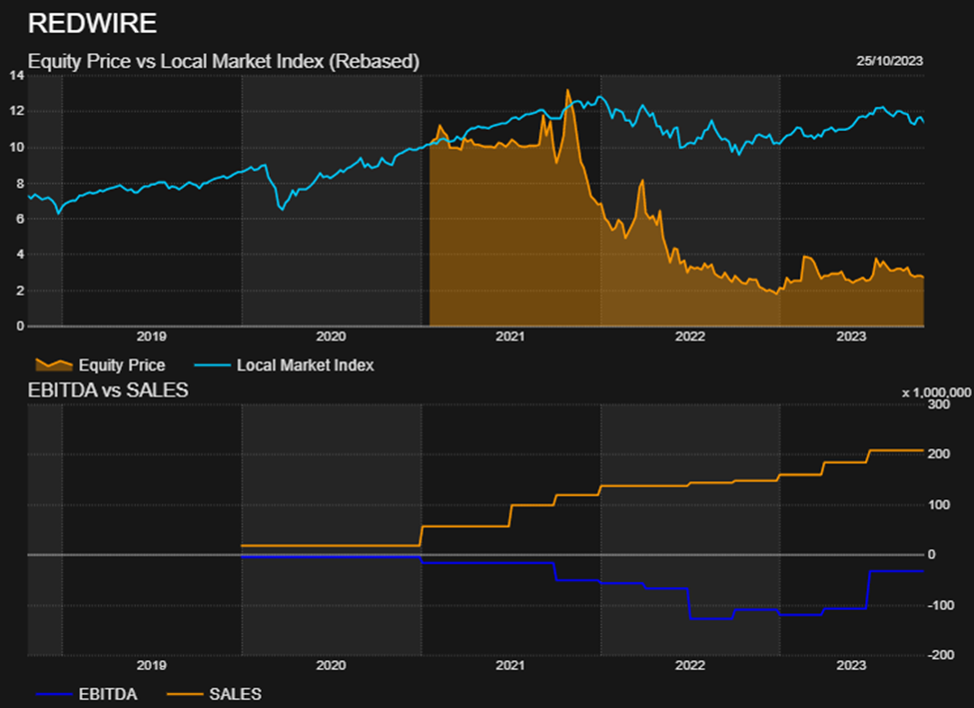Select 2022 on the lower chart's time axis
The image size is (974, 708).
coord(689,665)
